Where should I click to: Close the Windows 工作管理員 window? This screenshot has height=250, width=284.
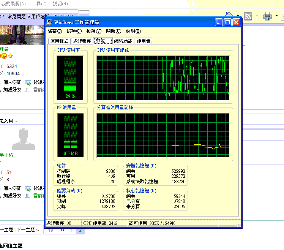pyautogui.click(x=237, y=22)
